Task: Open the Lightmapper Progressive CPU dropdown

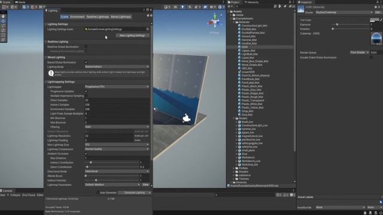Action: pyautogui.click(x=117, y=87)
